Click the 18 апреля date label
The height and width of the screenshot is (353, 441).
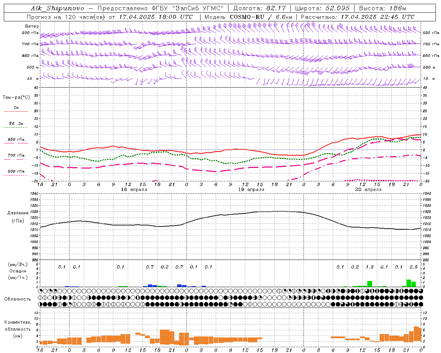[134, 190]
